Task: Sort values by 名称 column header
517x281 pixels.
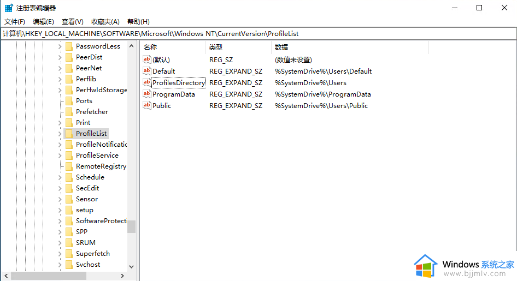Action: click(173, 47)
